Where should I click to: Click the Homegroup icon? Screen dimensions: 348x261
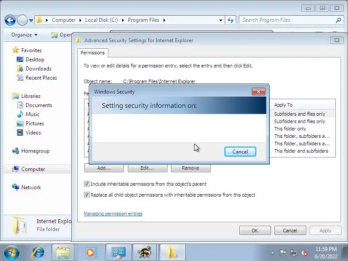[x=16, y=151]
